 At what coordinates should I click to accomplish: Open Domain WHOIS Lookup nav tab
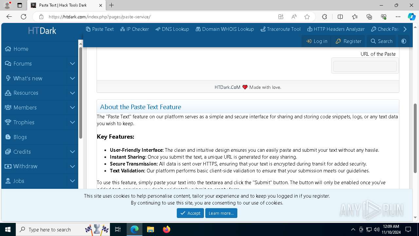click(225, 29)
